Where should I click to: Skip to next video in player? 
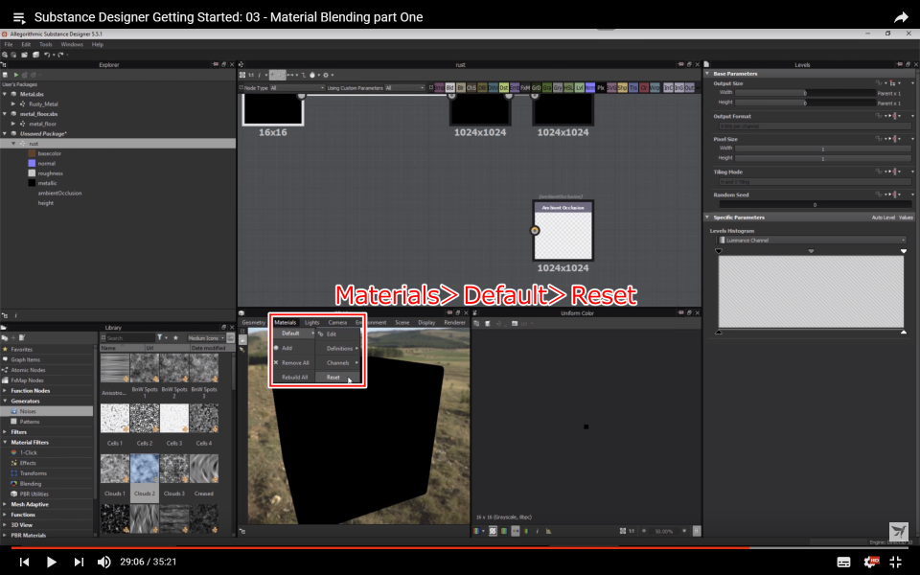point(79,563)
